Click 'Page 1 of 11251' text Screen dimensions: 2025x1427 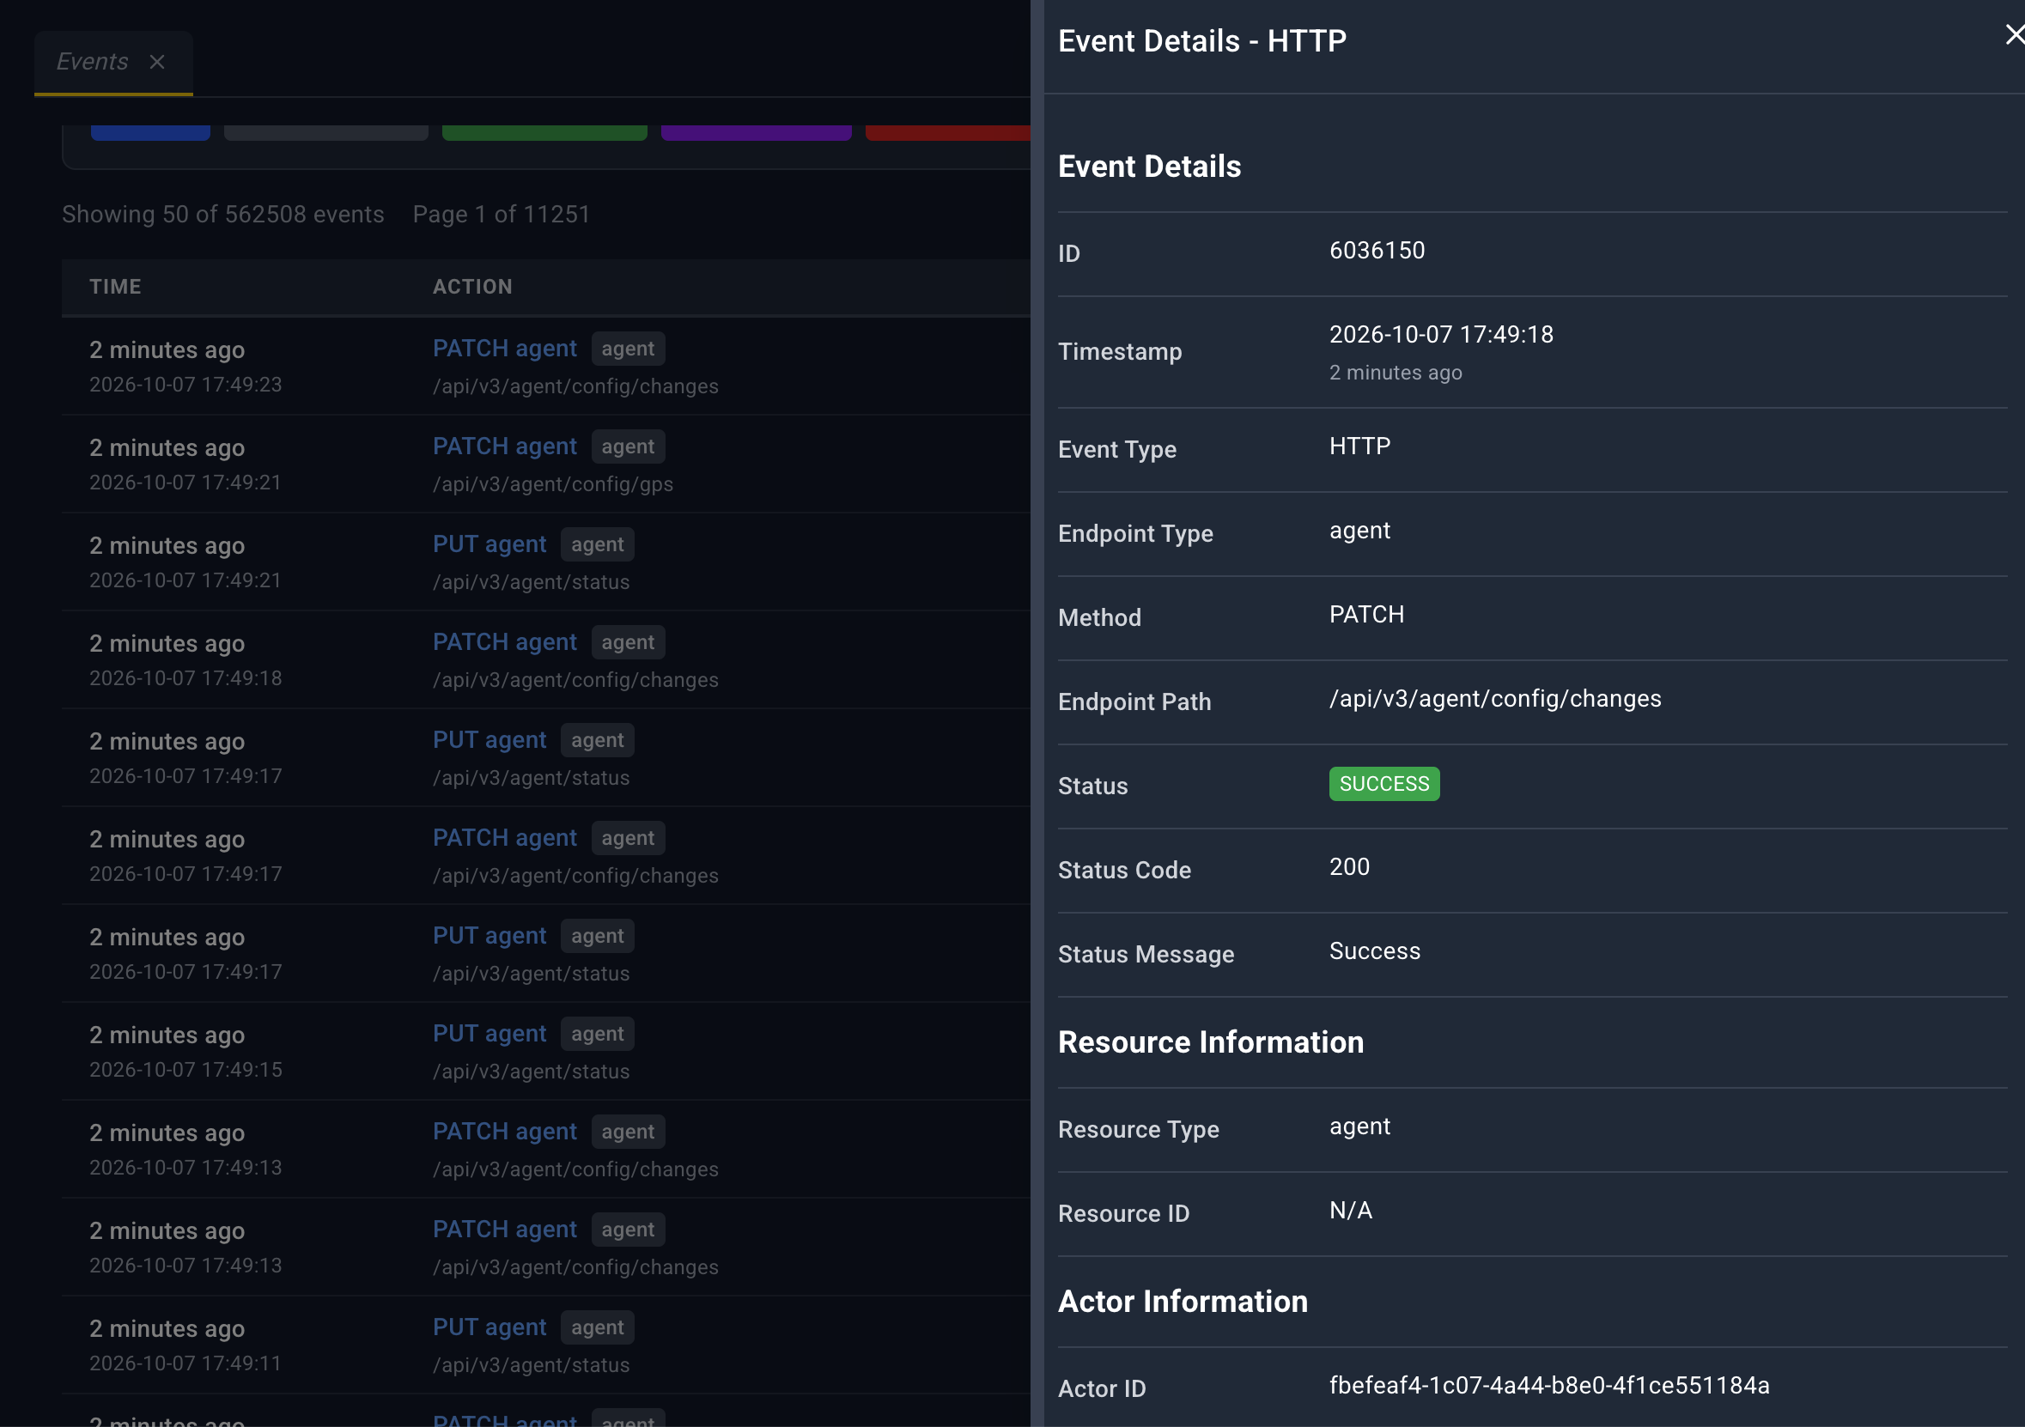point(501,215)
